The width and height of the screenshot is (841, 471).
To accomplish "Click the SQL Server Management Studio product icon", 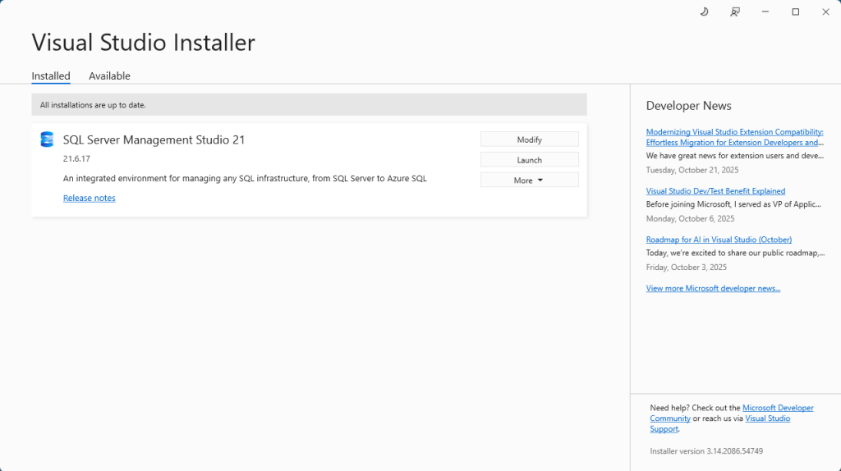I will tap(47, 139).
